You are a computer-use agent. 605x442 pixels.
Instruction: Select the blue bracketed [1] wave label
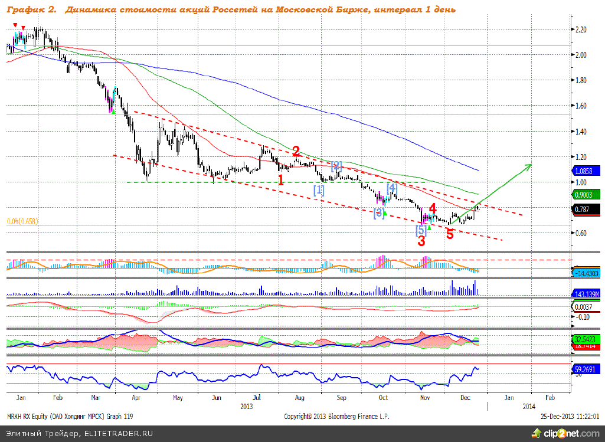click(x=319, y=190)
